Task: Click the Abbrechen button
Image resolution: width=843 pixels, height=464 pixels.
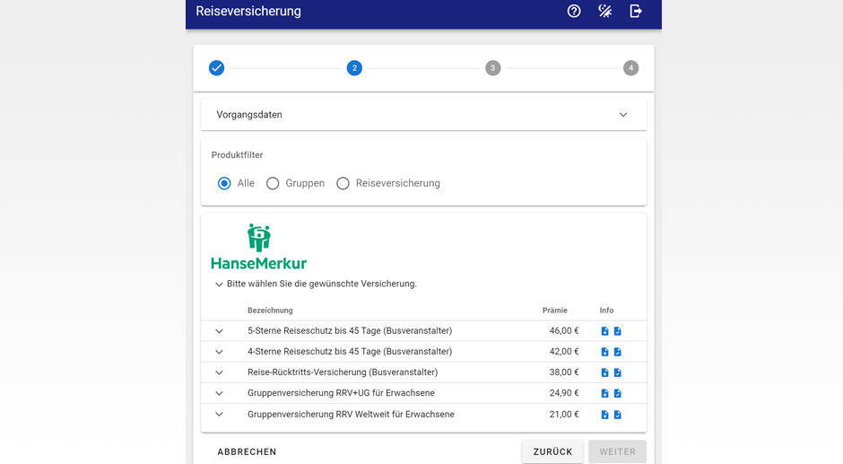Action: click(x=247, y=451)
